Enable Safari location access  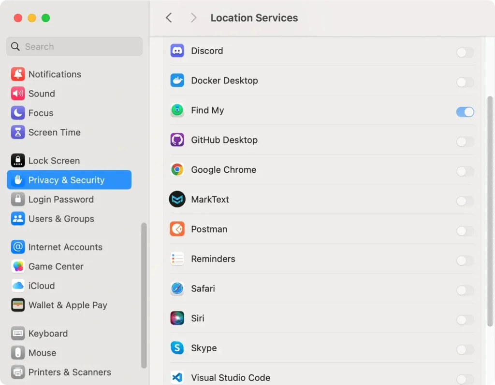465,290
